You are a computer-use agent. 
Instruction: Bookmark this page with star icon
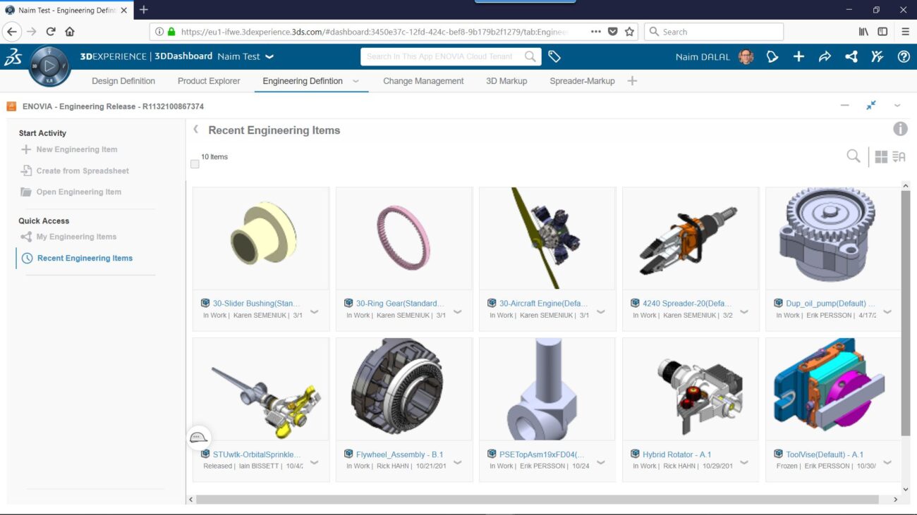(x=630, y=32)
